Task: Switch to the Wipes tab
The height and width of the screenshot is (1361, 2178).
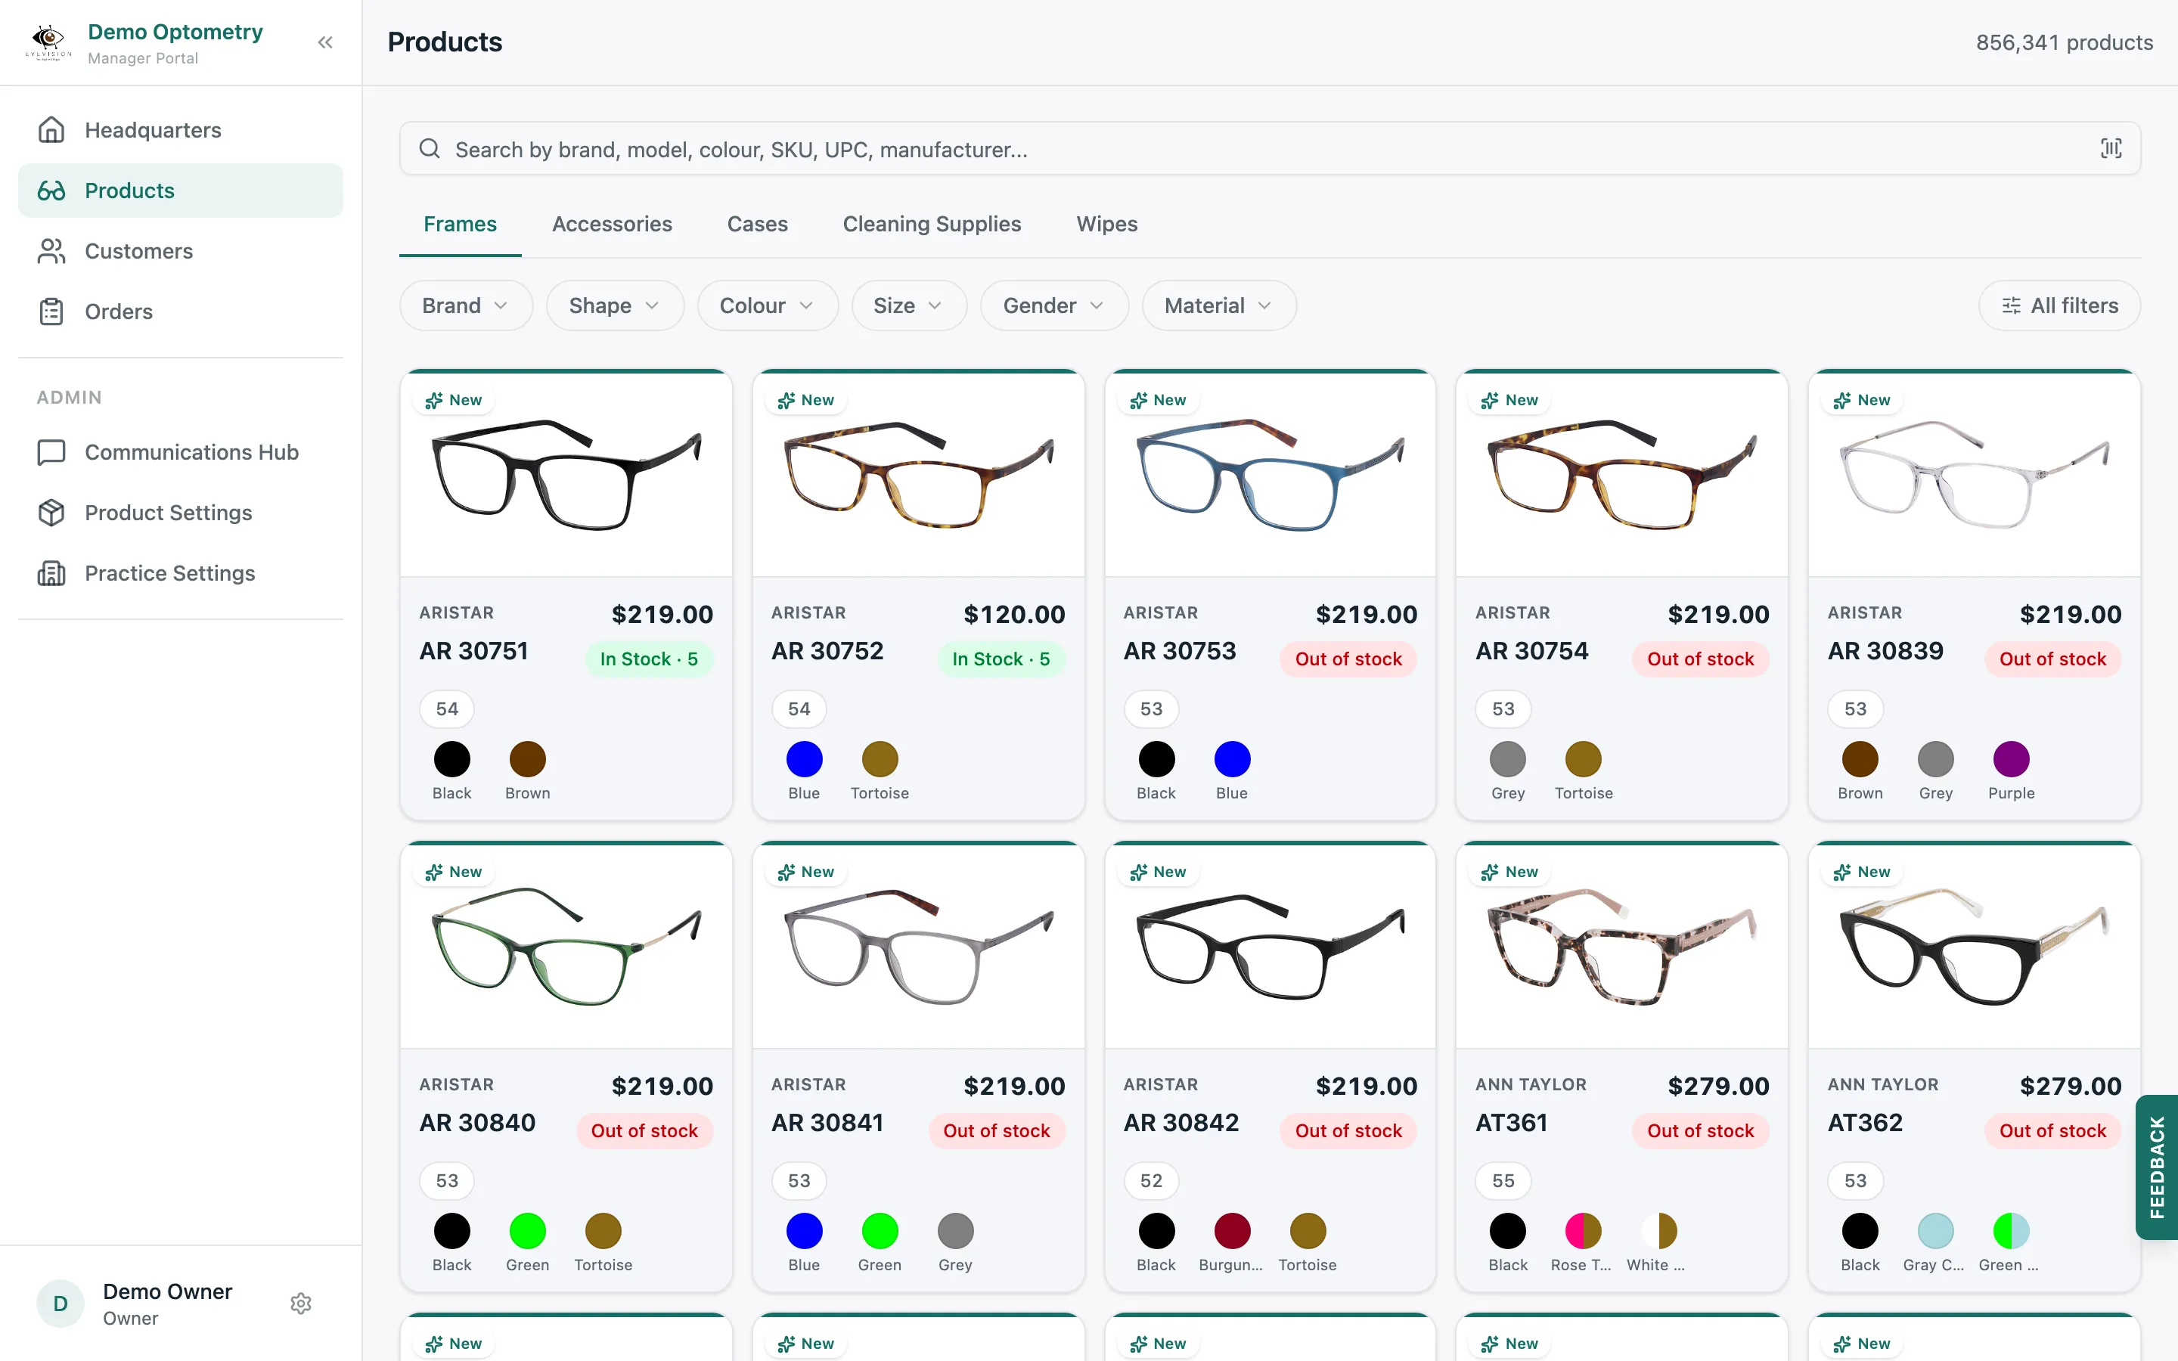Action: 1106,224
